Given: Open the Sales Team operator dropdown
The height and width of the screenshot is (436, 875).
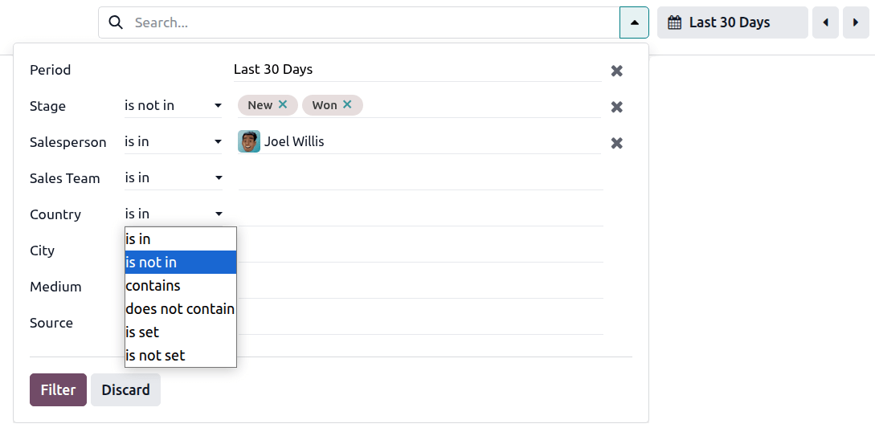Looking at the screenshot, I should tap(173, 177).
